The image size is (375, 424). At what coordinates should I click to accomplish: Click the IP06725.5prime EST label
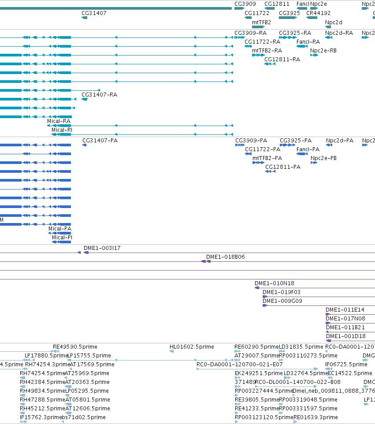(x=346, y=364)
